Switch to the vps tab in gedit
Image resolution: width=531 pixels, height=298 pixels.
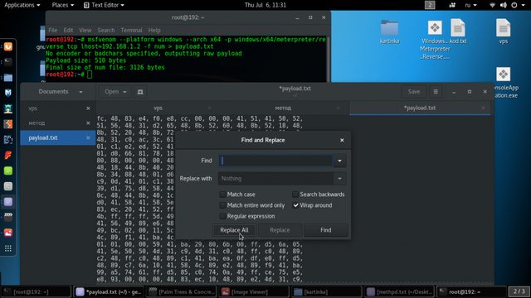pyautogui.click(x=158, y=108)
